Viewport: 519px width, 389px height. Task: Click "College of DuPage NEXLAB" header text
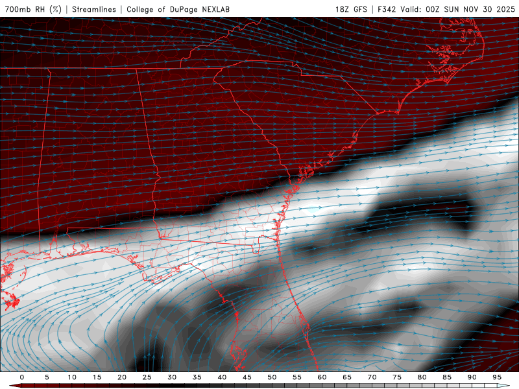tap(178, 9)
